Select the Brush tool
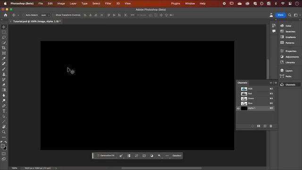The width and height of the screenshot is (302, 170). [4, 69]
